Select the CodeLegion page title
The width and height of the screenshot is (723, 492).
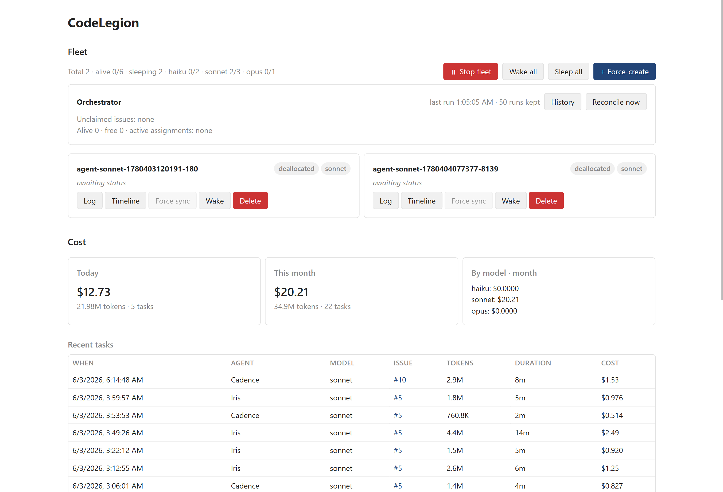(103, 23)
